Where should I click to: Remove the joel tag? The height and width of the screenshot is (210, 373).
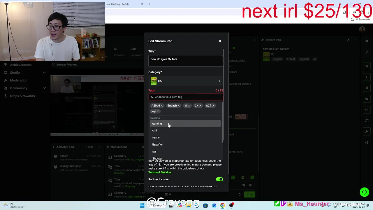click(158, 111)
